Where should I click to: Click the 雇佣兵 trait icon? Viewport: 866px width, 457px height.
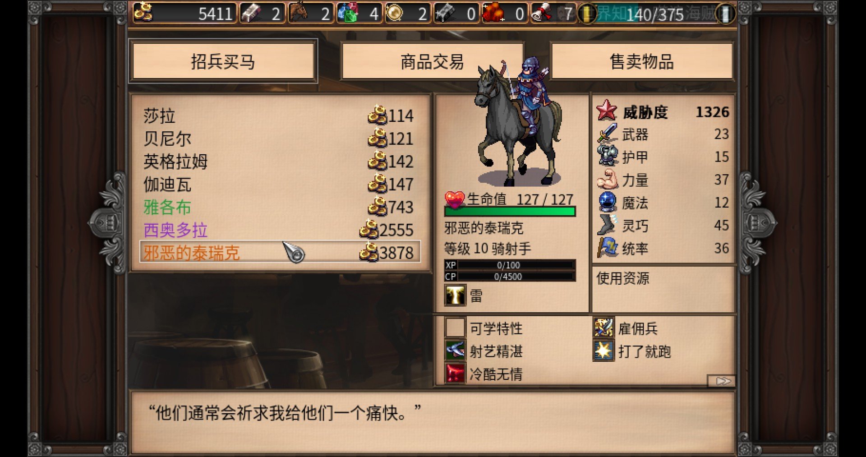(603, 328)
